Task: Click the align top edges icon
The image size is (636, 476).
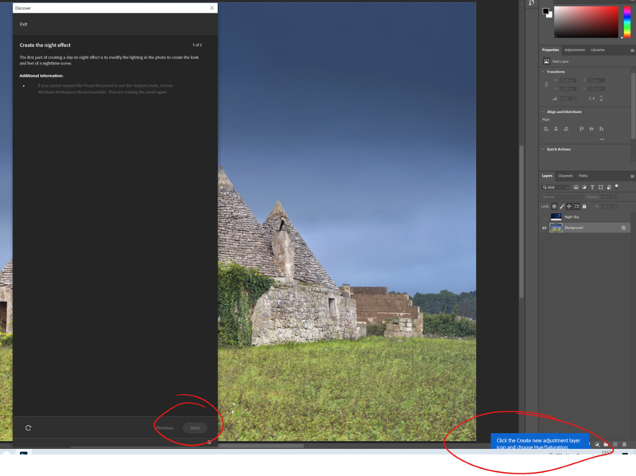Action: click(x=581, y=129)
